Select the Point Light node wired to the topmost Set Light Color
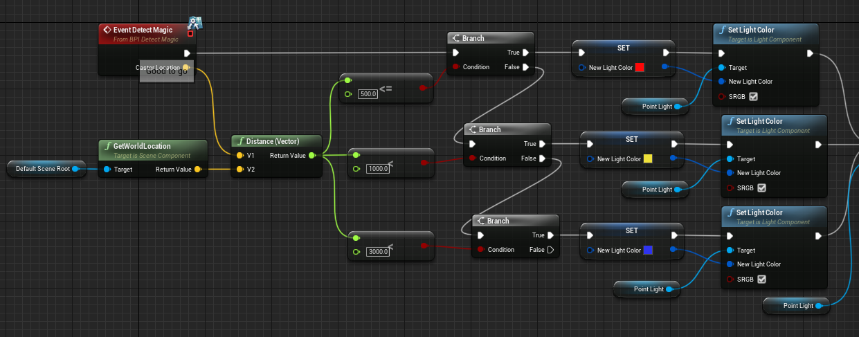859x337 pixels. [657, 106]
